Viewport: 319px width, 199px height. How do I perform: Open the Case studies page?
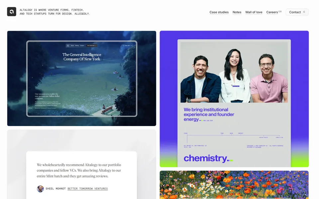click(219, 12)
